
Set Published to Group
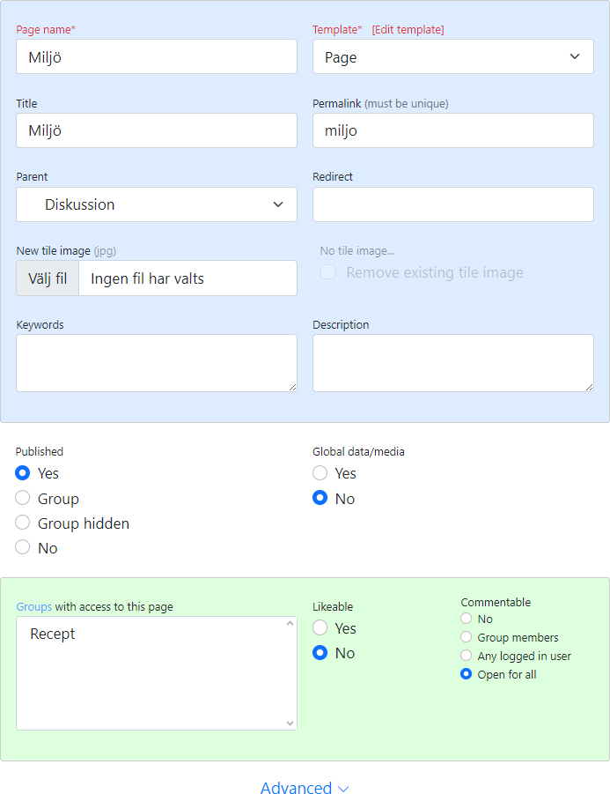point(23,499)
